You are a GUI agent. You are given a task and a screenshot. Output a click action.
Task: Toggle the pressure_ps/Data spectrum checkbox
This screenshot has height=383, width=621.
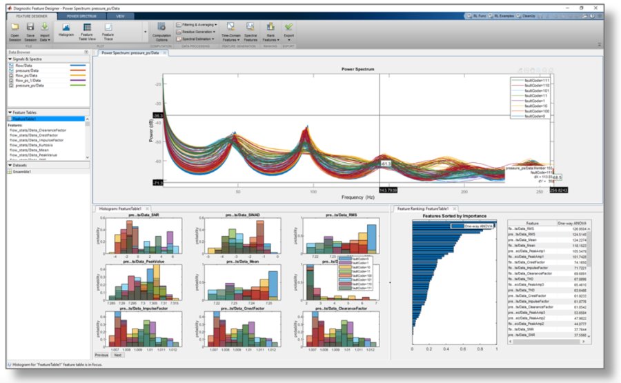click(11, 85)
